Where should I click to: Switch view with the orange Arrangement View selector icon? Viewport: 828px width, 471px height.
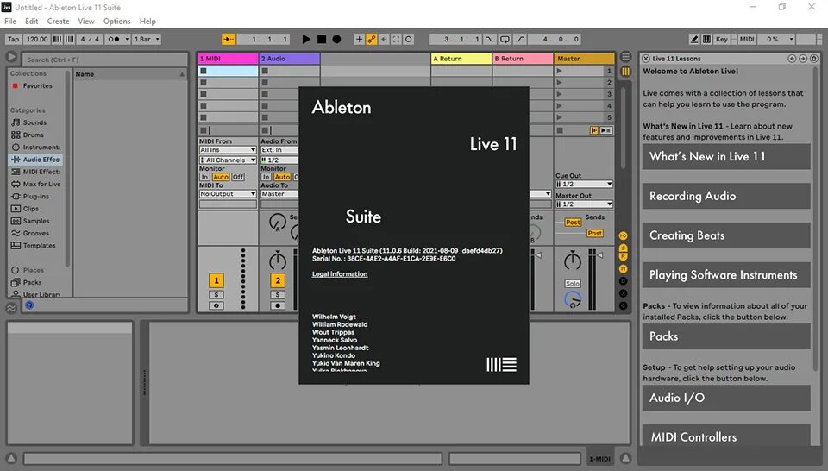pos(626,72)
